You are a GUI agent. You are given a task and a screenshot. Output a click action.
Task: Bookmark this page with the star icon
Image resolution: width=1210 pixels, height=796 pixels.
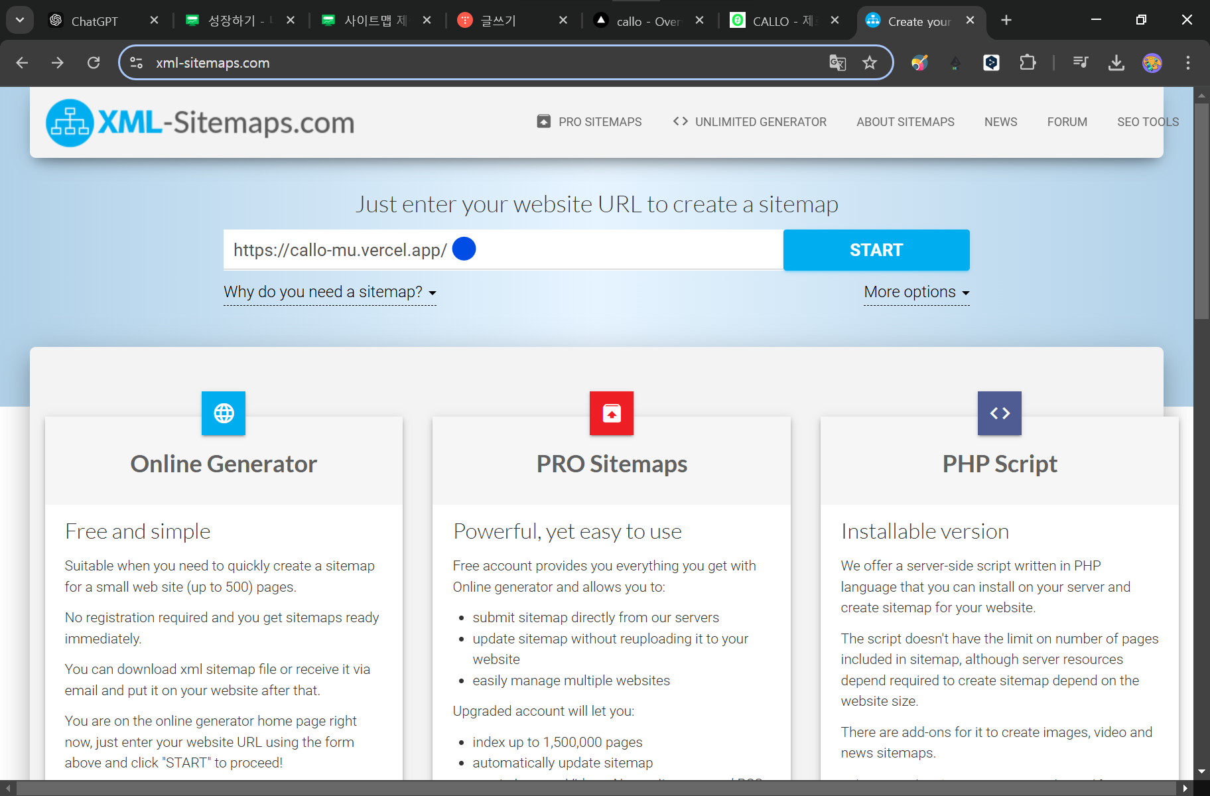(870, 63)
